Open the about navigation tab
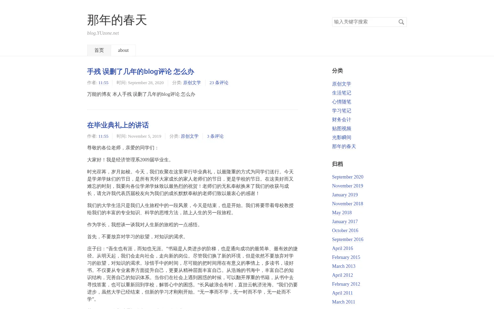494x309 pixels. [x=123, y=50]
